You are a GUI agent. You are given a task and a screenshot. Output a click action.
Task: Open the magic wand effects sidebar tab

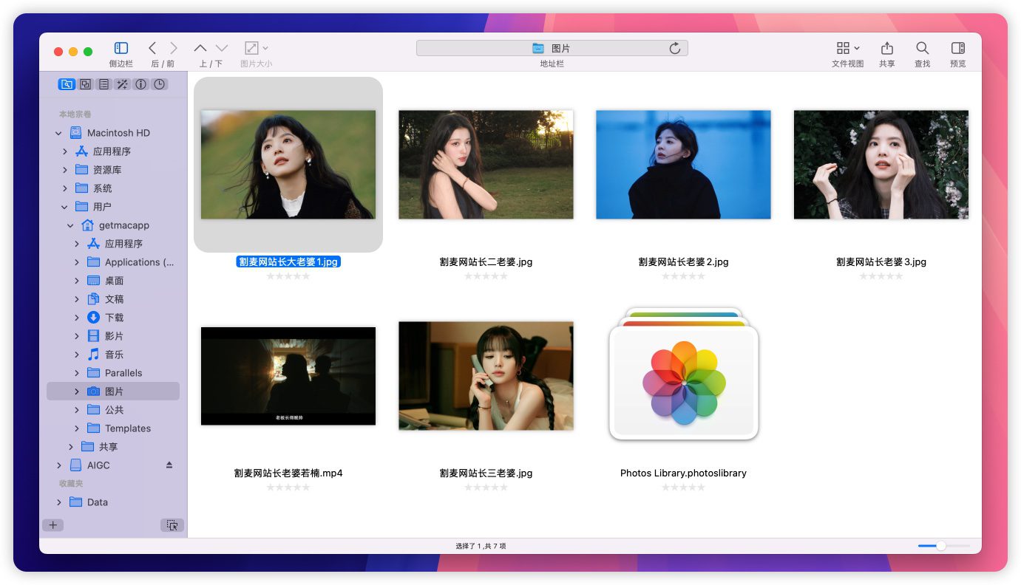(123, 84)
